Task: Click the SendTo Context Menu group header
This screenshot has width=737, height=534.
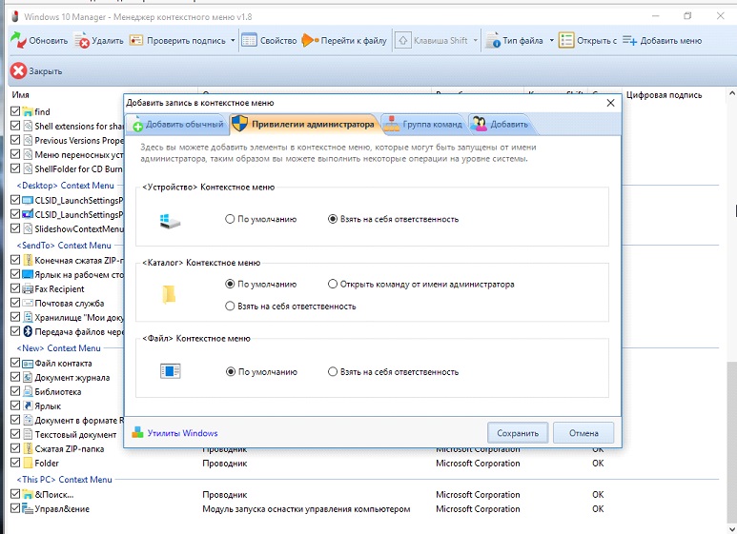Action: point(64,245)
